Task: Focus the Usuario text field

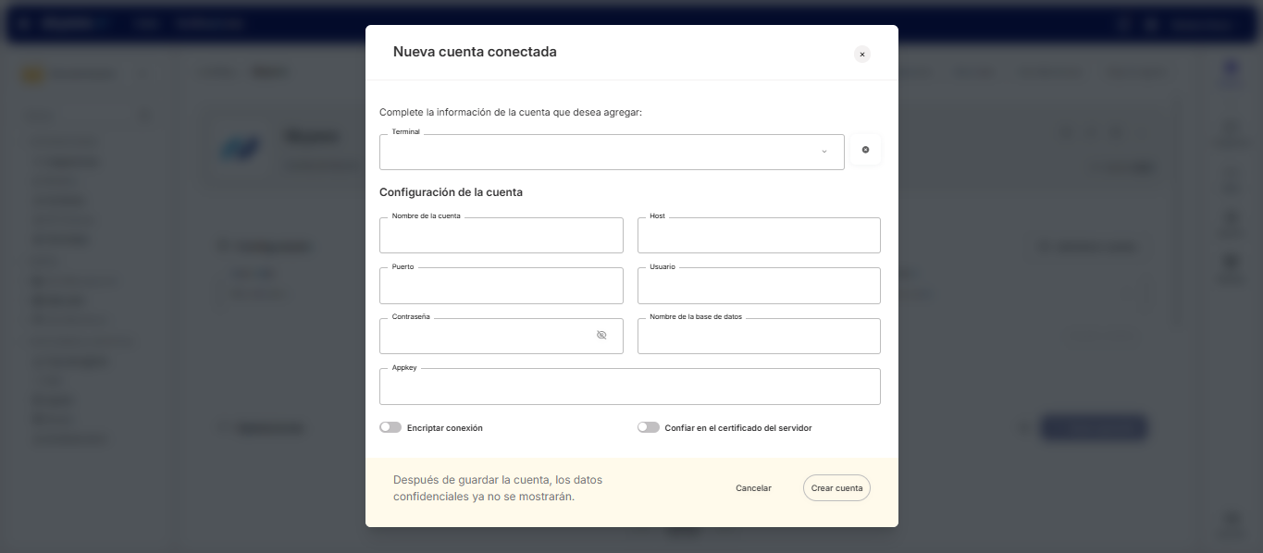Action: click(759, 287)
